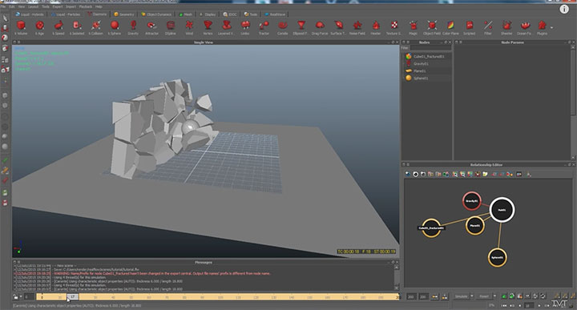577x310 pixels.
Task: Add a Wind daemon
Action: point(189,27)
